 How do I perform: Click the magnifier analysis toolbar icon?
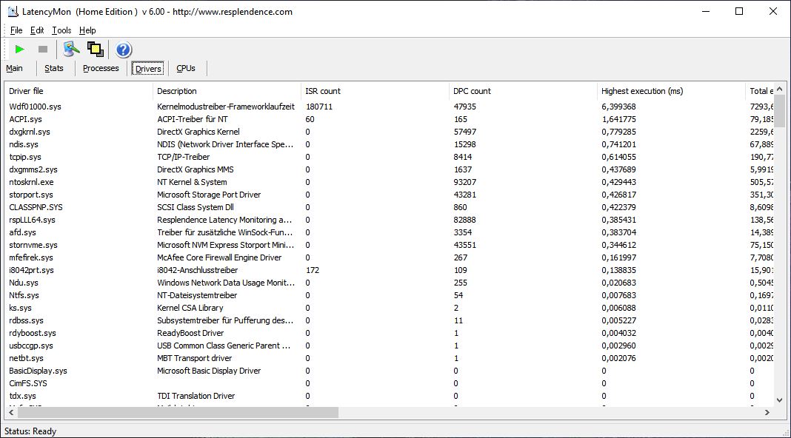pyautogui.click(x=71, y=50)
